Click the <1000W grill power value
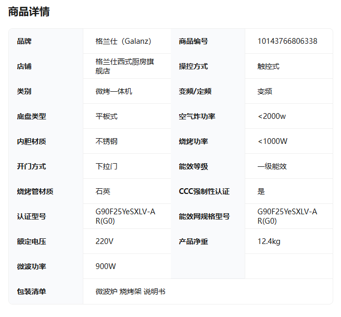 click(x=272, y=141)
